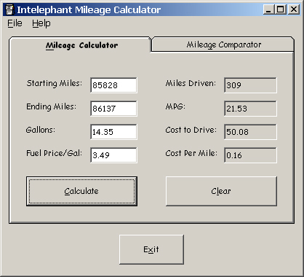The height and width of the screenshot is (277, 304).
Task: Click the Cost to Drive result box
Action: tap(250, 132)
